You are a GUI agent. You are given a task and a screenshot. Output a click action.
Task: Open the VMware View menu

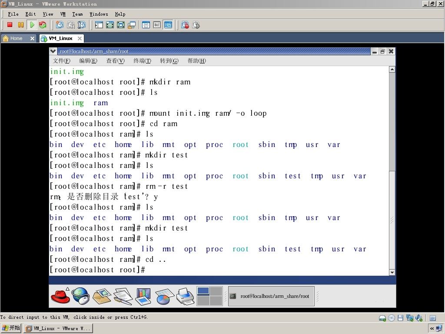pos(48,14)
